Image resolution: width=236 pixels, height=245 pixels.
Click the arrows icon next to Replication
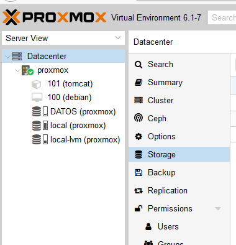pos(138,190)
